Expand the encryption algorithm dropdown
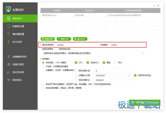This screenshot has height=113, width=166. click(143, 53)
